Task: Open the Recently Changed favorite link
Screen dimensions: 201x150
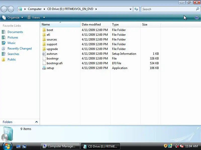Action: [x=20, y=48]
